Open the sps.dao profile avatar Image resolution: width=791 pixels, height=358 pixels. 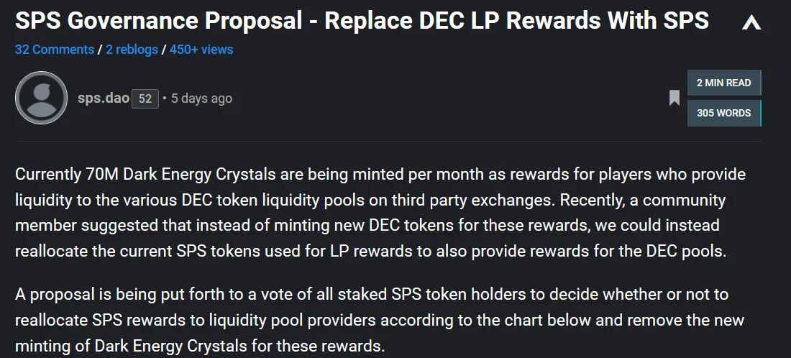click(41, 98)
